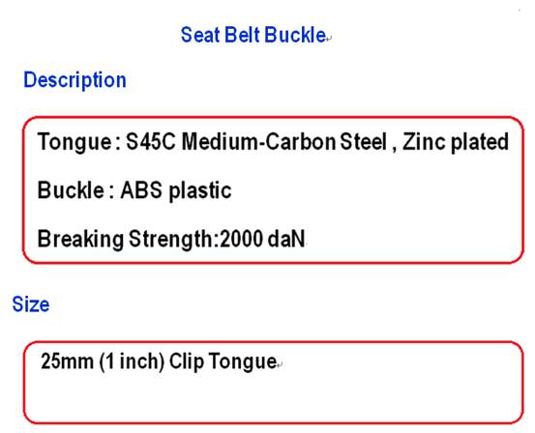Click the word Steel in the Tongue line

pos(364,141)
